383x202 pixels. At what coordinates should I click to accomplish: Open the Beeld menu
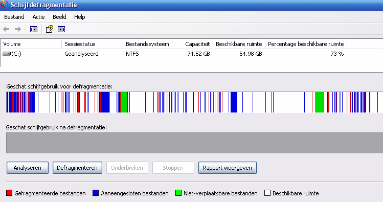tap(59, 17)
